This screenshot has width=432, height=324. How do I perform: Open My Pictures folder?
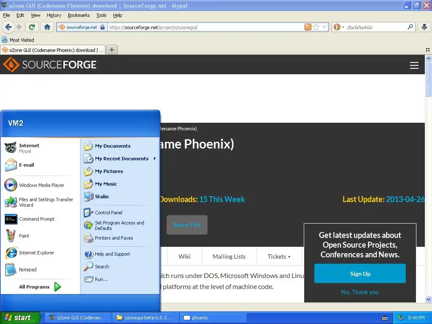pos(120,171)
